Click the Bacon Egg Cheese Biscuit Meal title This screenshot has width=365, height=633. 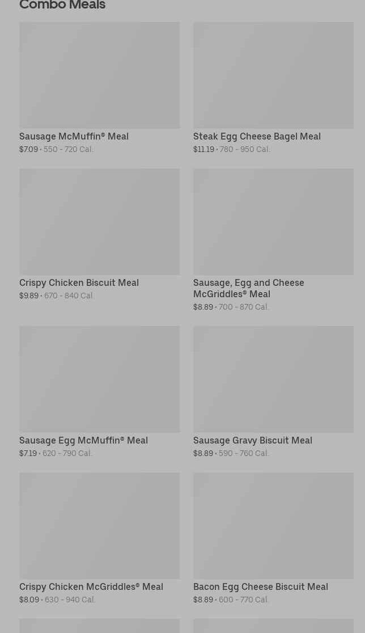260,586
